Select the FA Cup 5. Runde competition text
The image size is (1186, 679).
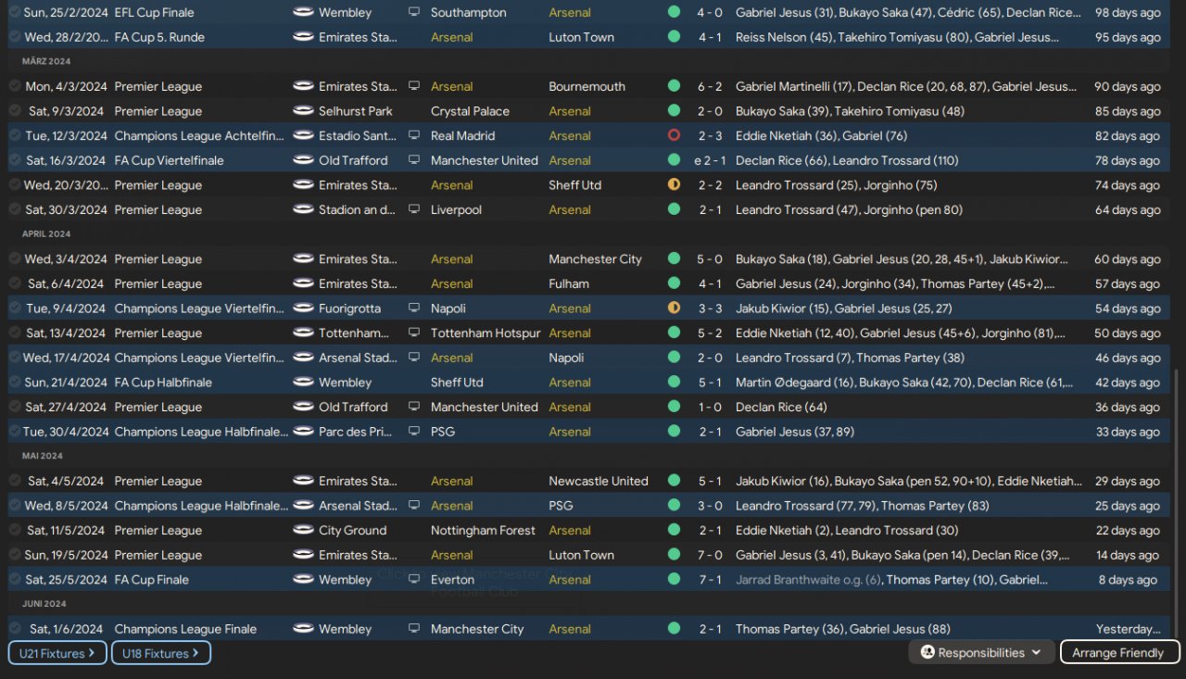[x=159, y=37]
